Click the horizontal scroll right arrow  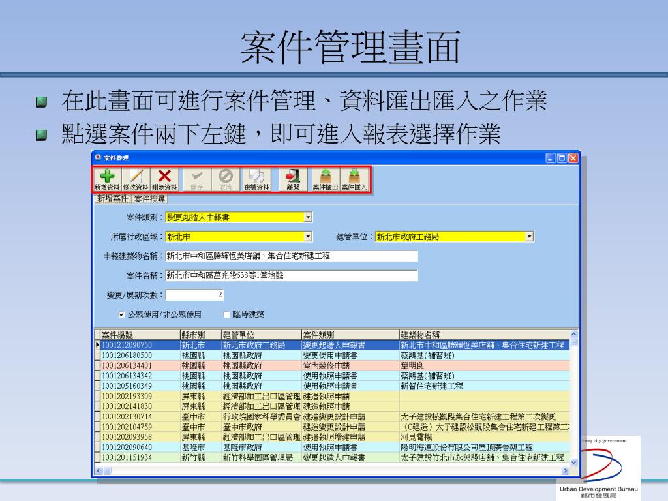[x=566, y=471]
